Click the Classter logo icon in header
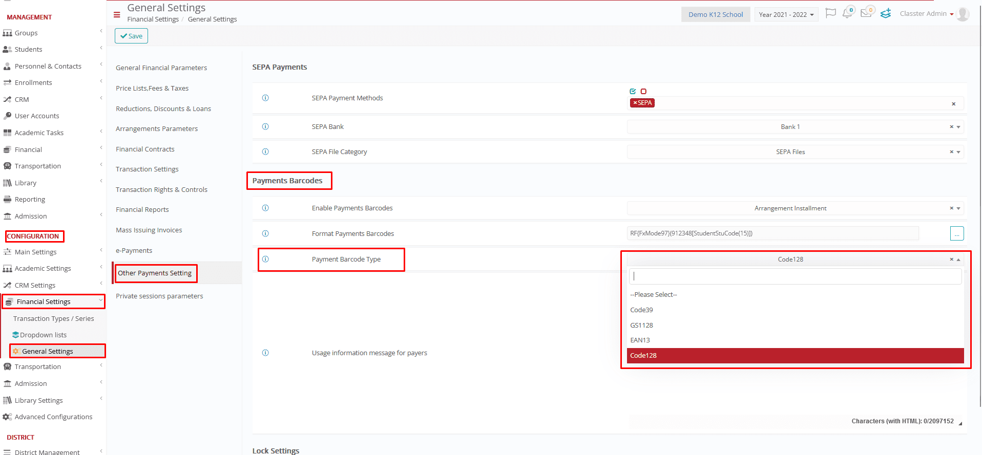982x455 pixels. (886, 13)
